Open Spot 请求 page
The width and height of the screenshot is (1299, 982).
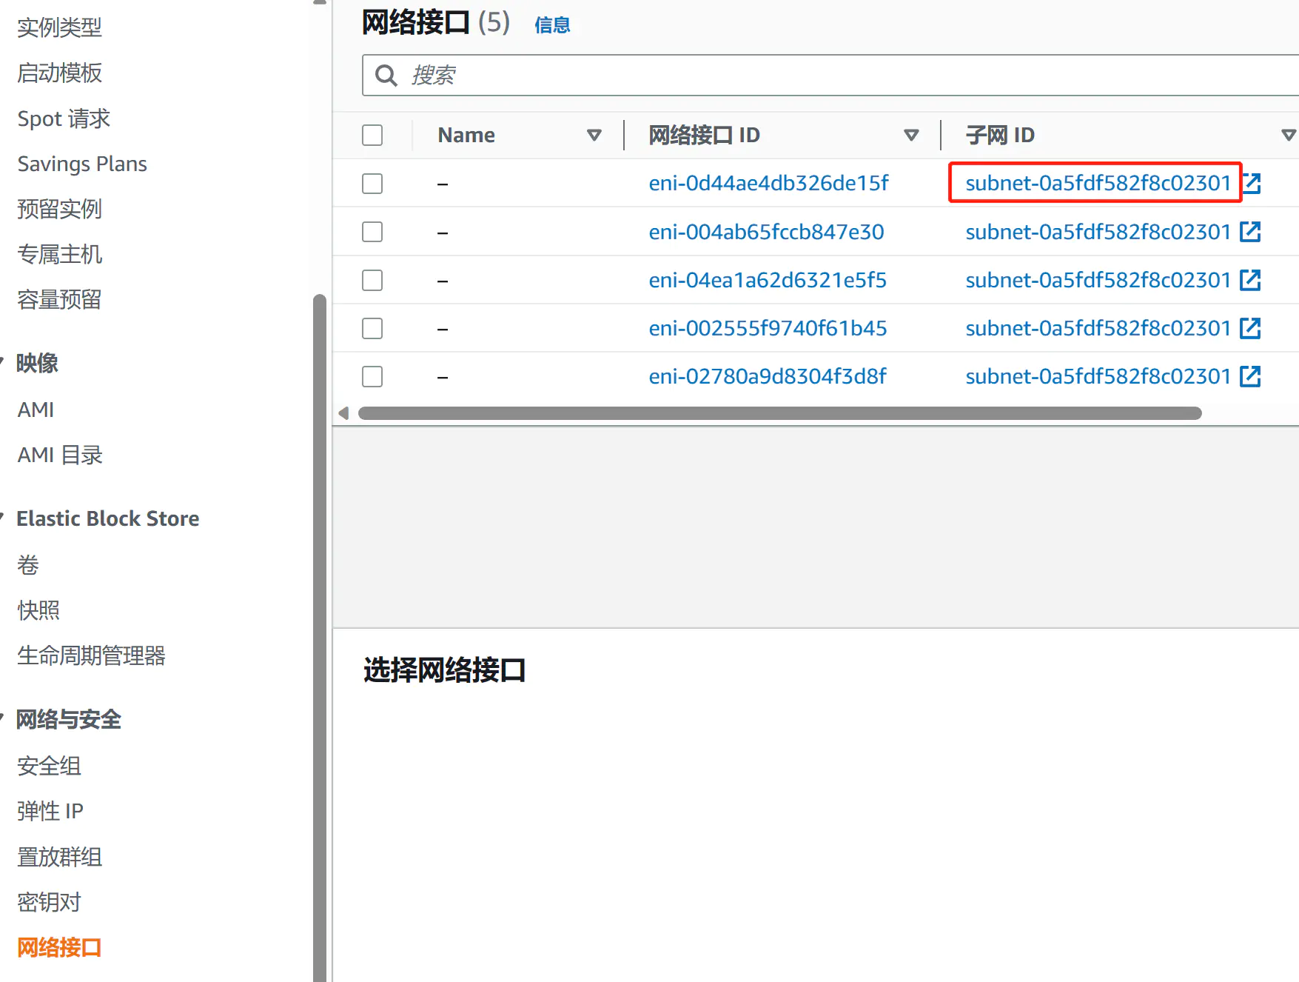tap(64, 118)
